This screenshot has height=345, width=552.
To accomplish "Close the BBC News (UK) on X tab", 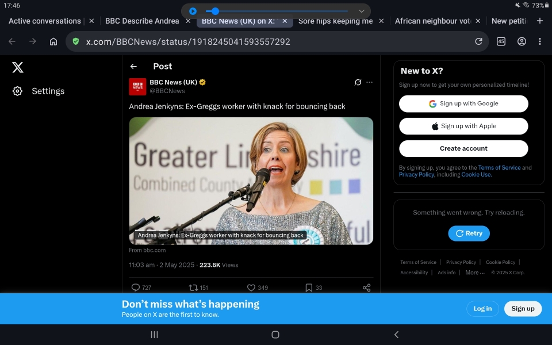I will pyautogui.click(x=285, y=21).
